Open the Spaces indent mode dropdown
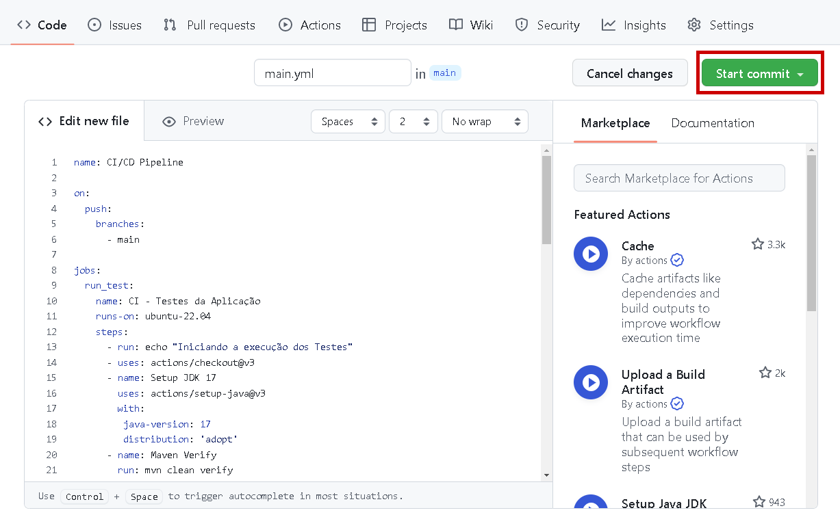The height and width of the screenshot is (517, 840). tap(348, 122)
